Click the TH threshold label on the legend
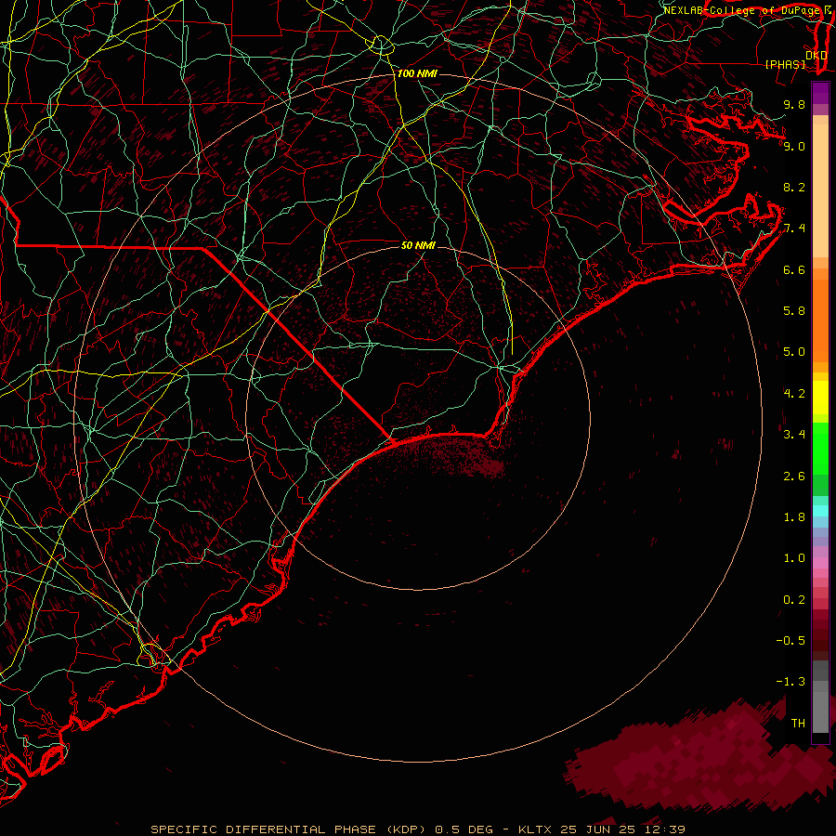Image resolution: width=836 pixels, height=836 pixels. click(798, 724)
